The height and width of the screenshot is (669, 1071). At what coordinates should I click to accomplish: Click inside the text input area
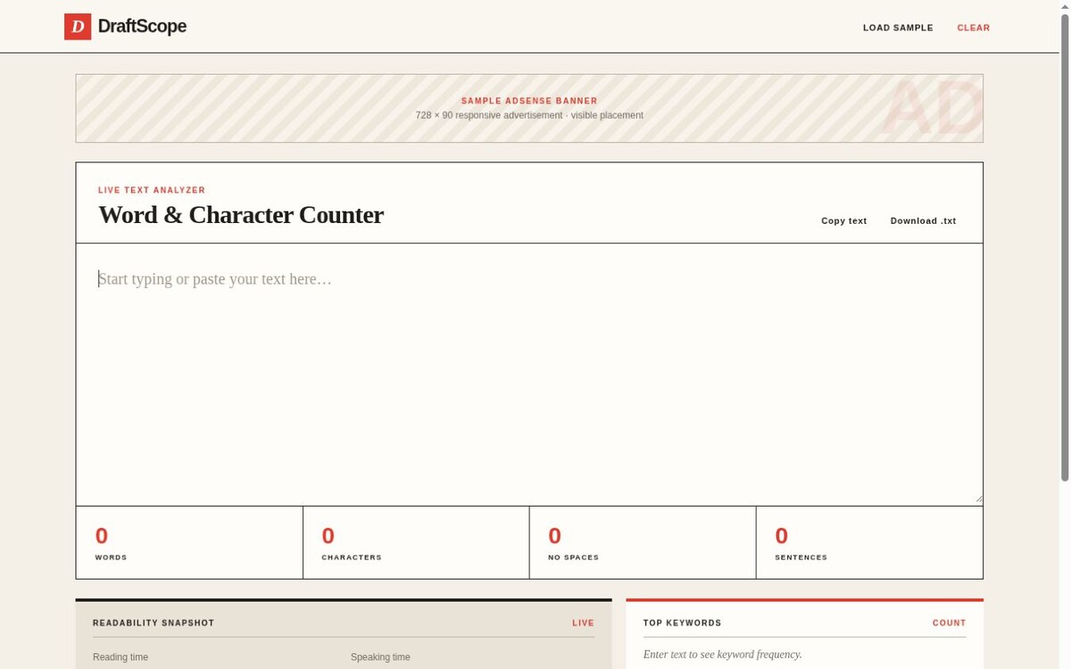click(529, 375)
